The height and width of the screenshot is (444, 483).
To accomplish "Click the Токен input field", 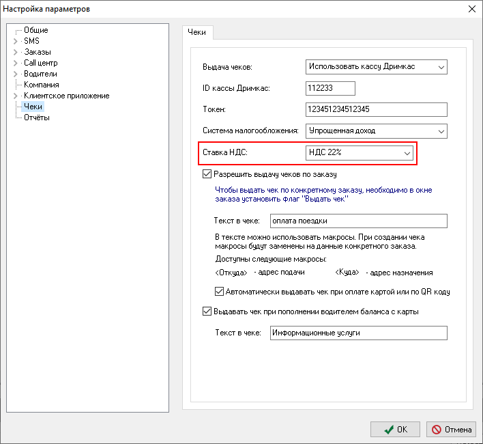I will 376,109.
